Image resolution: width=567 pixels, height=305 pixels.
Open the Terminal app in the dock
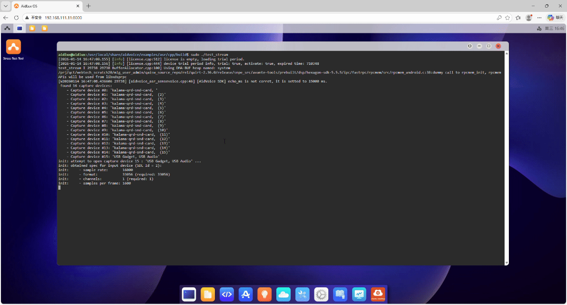(189, 295)
